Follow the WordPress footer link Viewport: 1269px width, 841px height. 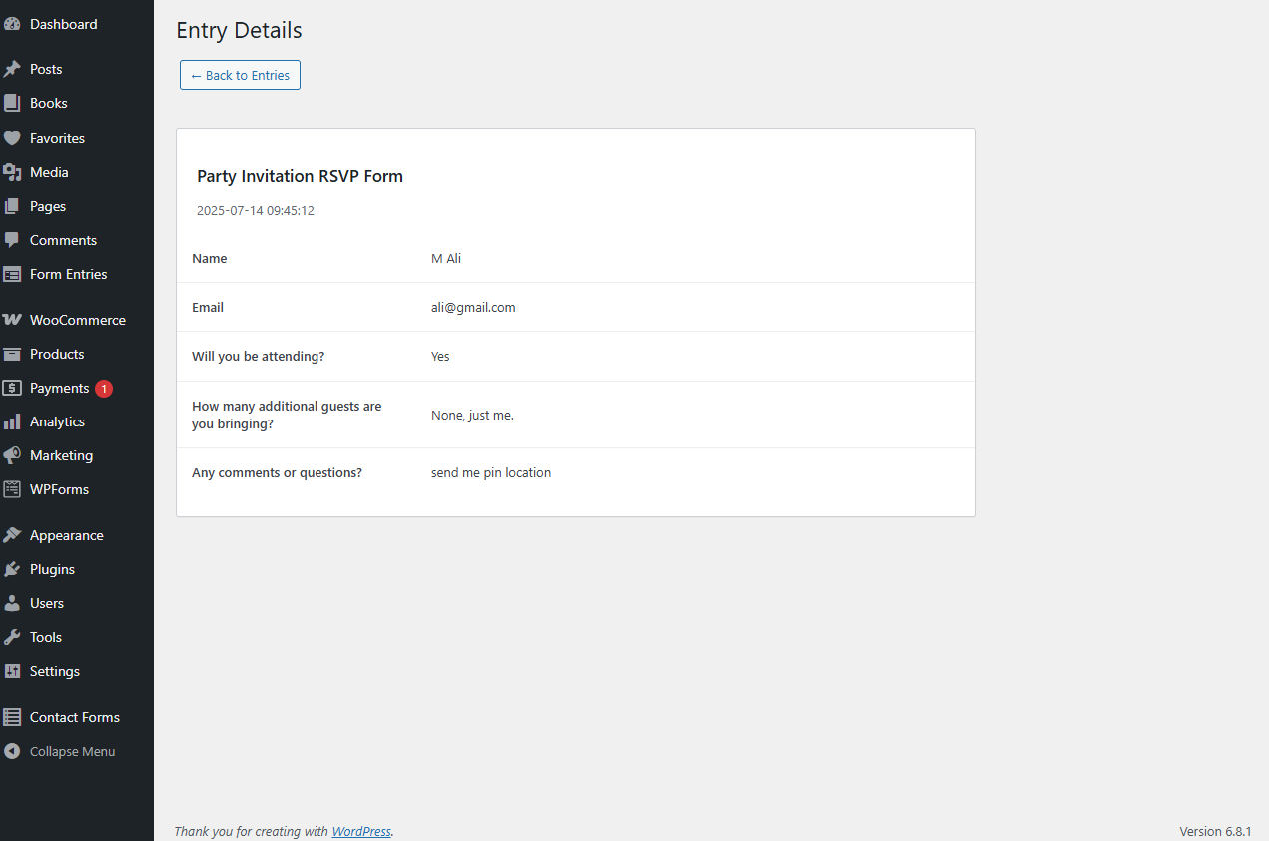[361, 831]
